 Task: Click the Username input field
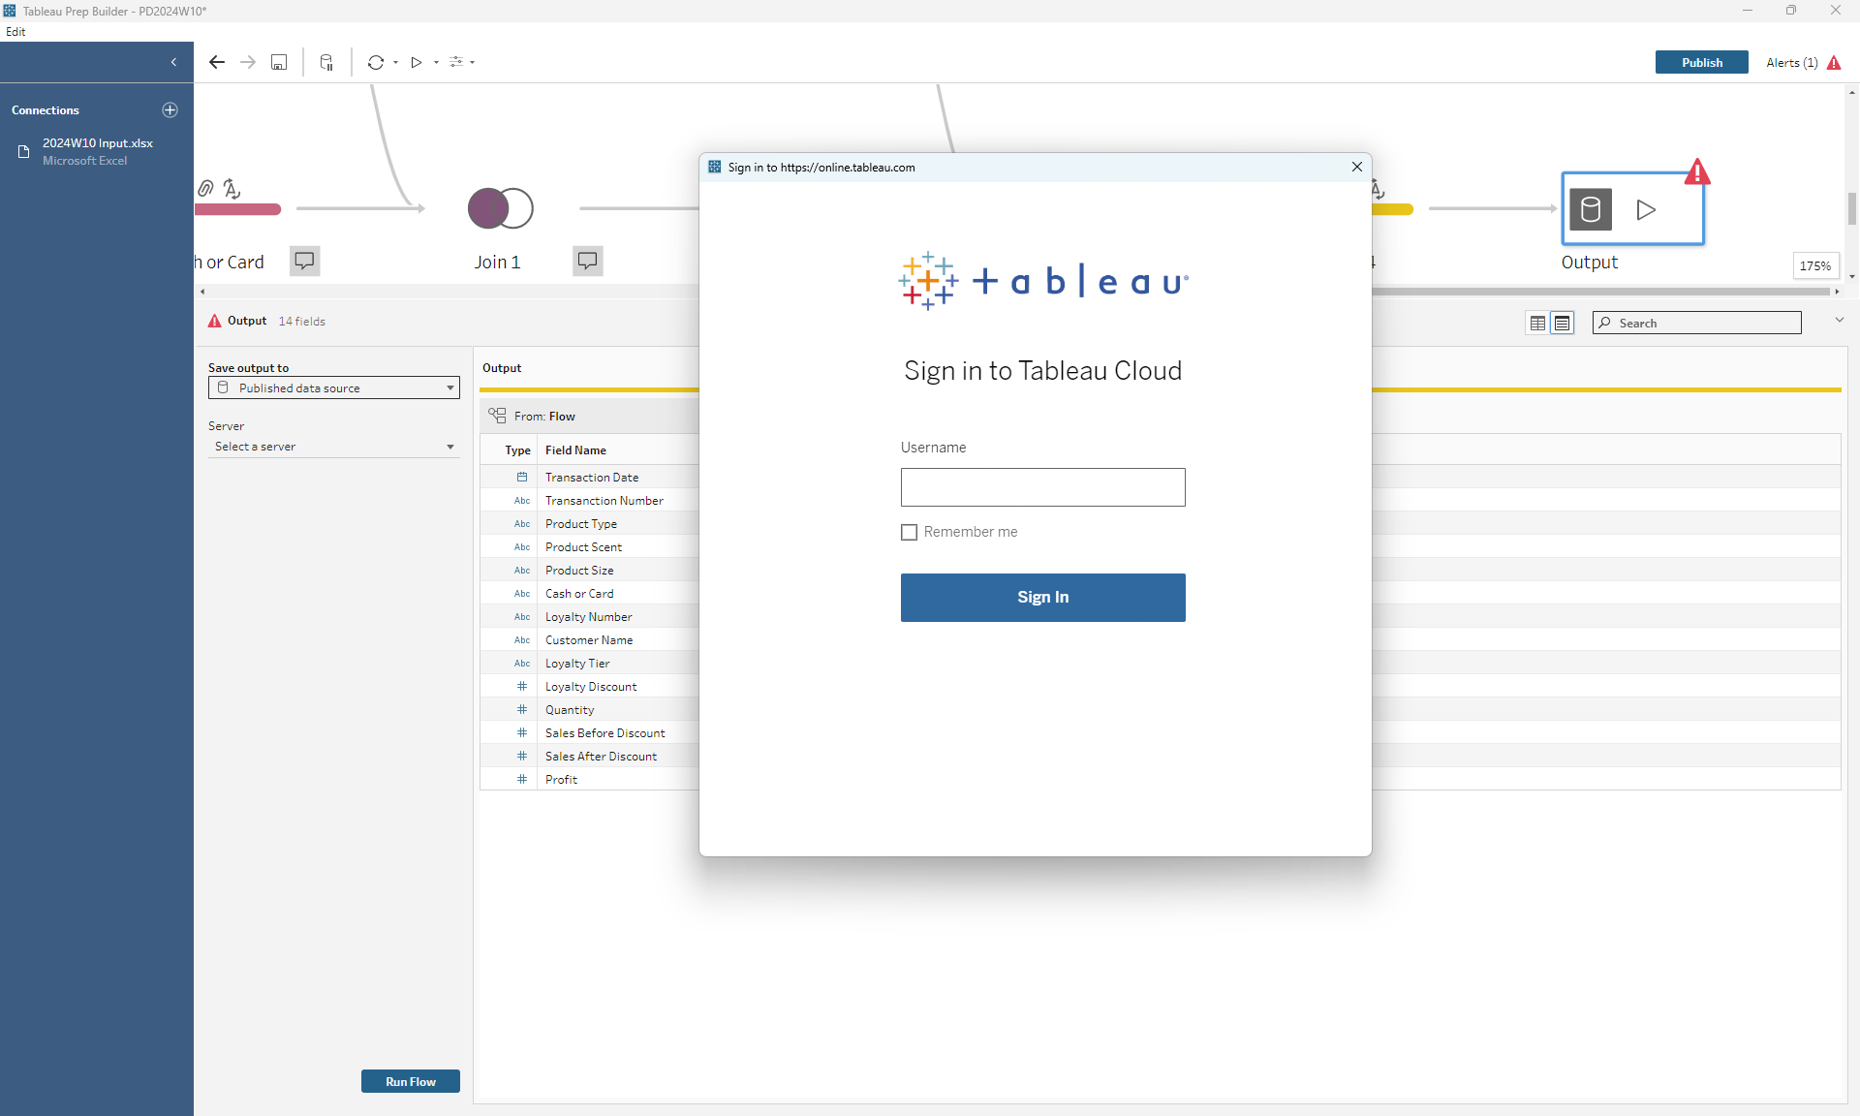(1041, 487)
